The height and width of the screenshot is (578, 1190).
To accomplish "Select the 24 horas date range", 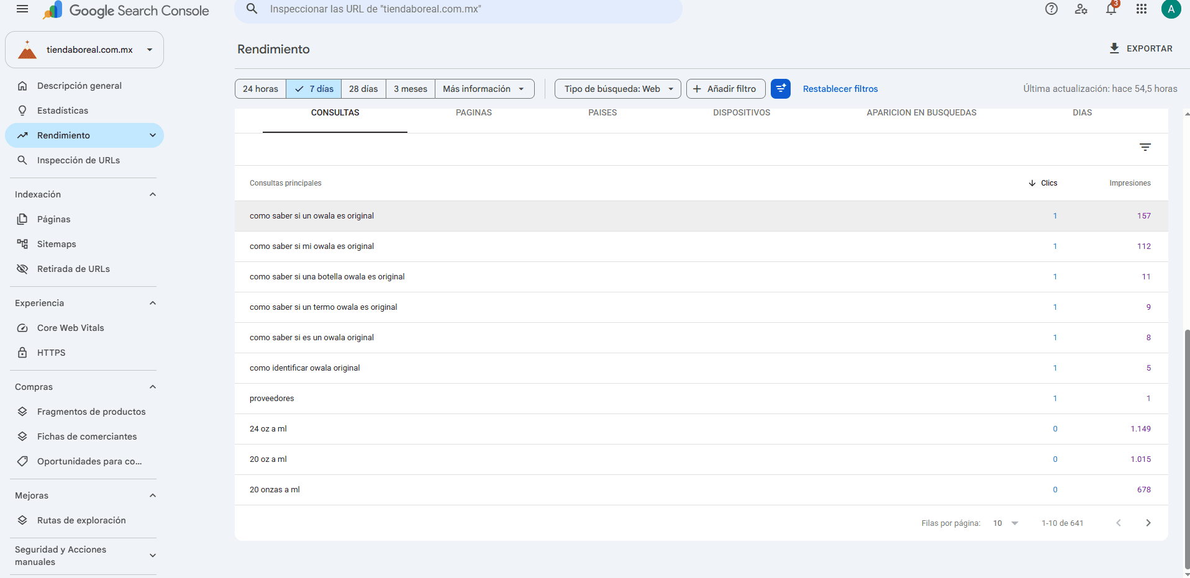I will (x=260, y=89).
